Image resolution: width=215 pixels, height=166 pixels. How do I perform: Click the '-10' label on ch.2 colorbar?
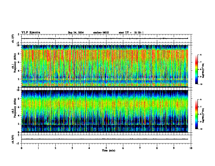[x=201, y=129]
